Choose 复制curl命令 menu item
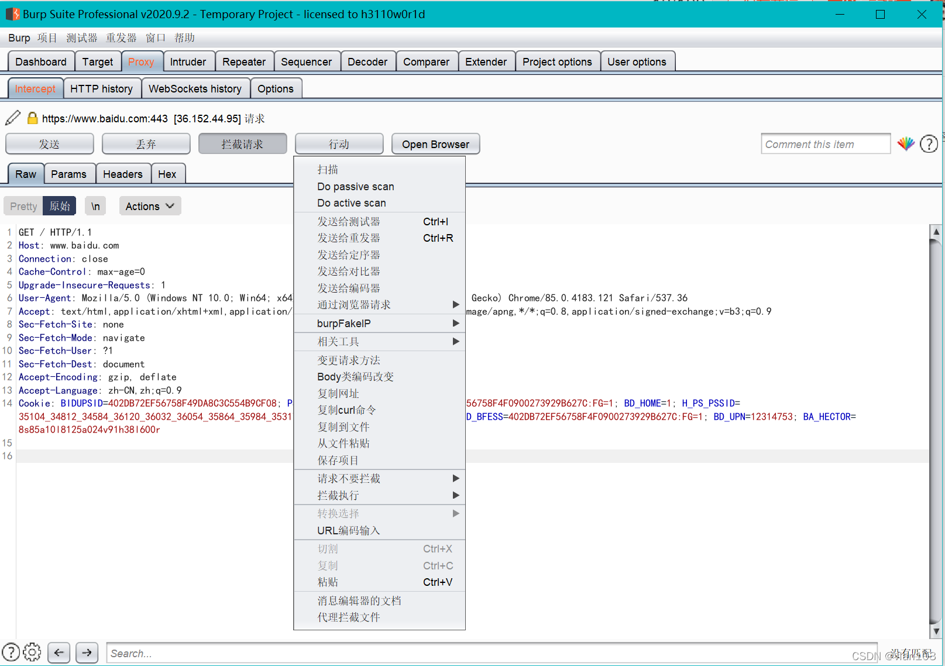The width and height of the screenshot is (945, 666). pos(379,410)
